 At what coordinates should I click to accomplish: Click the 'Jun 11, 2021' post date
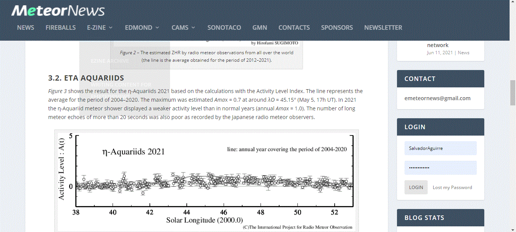coord(440,53)
